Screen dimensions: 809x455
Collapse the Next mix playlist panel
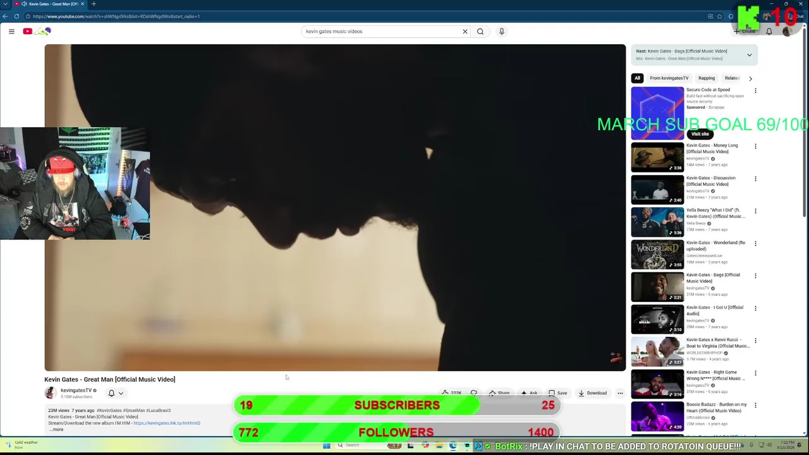click(x=750, y=55)
